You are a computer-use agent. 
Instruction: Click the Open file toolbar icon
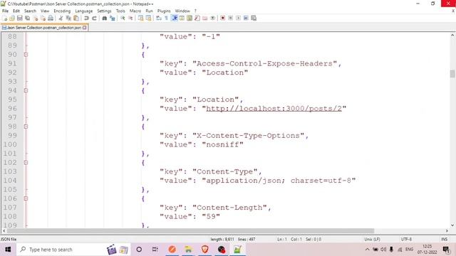click(x=12, y=18)
